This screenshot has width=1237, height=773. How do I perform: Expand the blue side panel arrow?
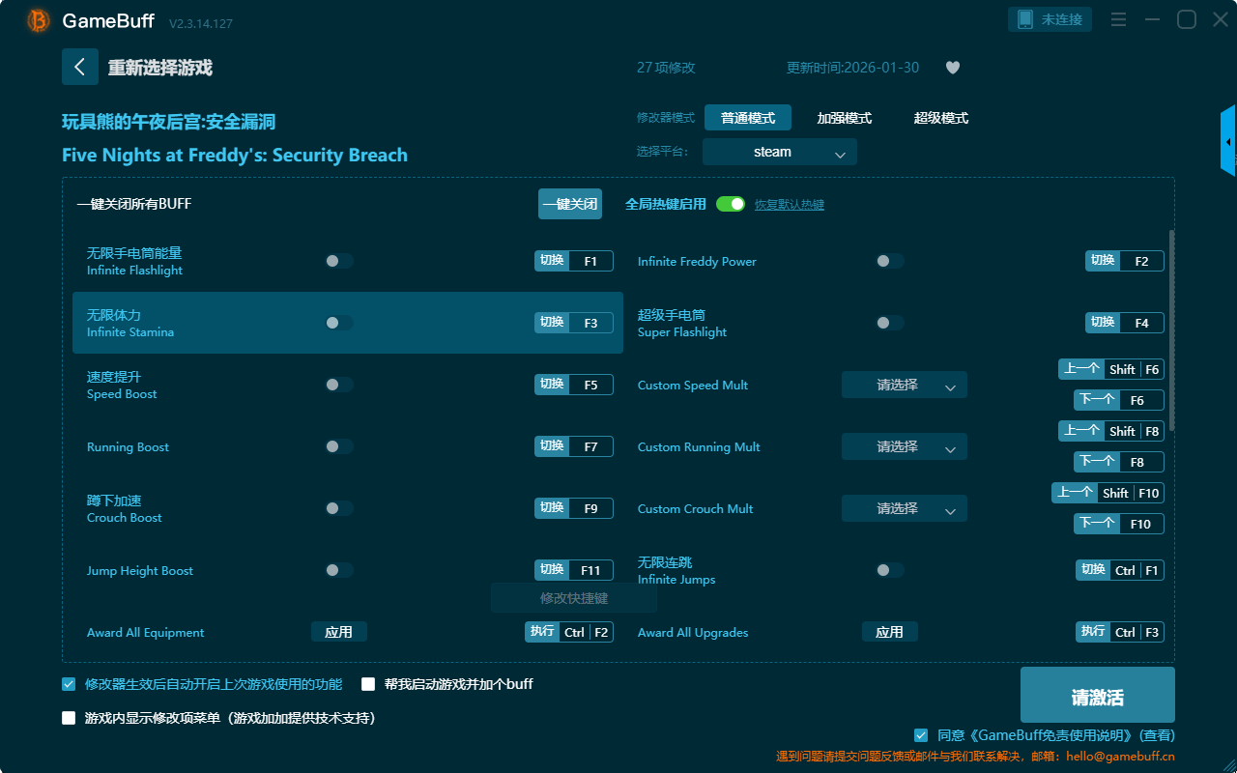[x=1227, y=142]
